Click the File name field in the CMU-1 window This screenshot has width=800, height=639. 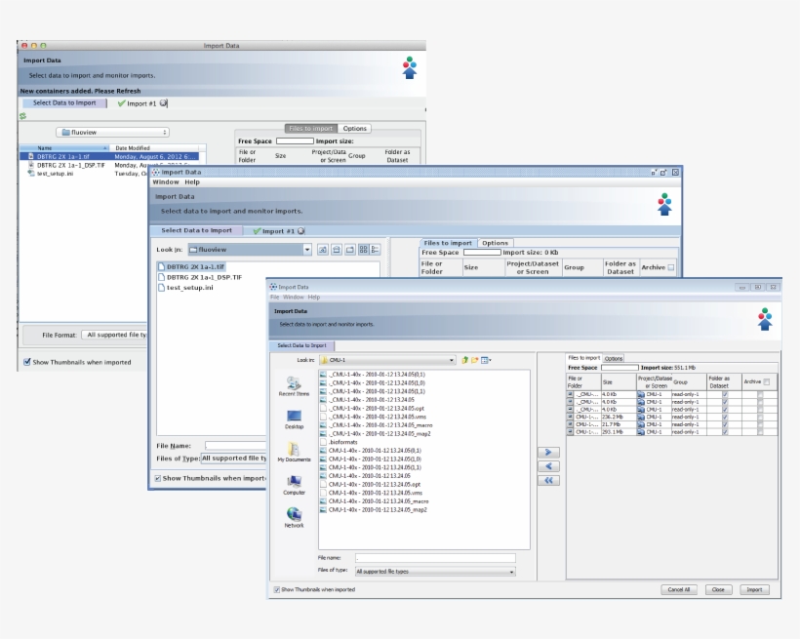(434, 558)
